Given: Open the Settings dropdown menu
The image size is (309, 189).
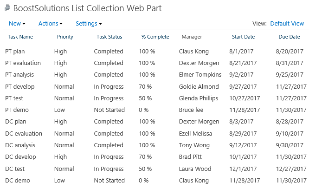Looking at the screenshot, I should pyautogui.click(x=89, y=24).
